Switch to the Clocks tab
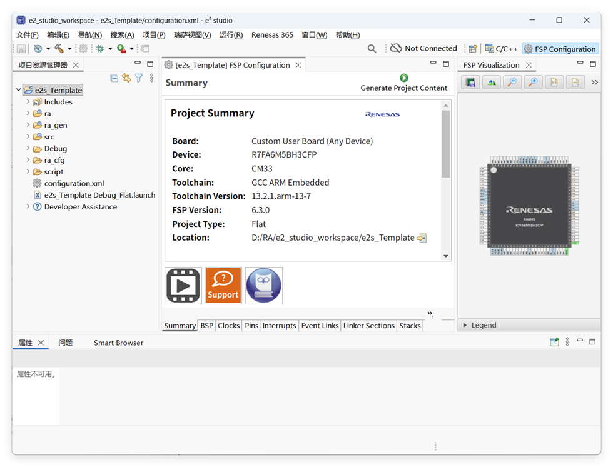This screenshot has height=467, width=613. tap(229, 326)
